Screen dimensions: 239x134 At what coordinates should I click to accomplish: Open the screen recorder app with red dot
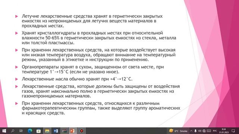(x=81, y=131)
